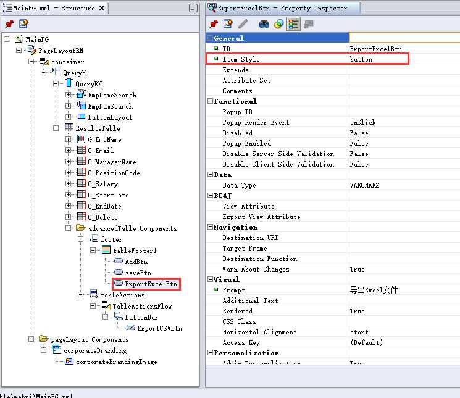Select the TableActionsFlow tree item
The image size is (460, 398).
142,306
